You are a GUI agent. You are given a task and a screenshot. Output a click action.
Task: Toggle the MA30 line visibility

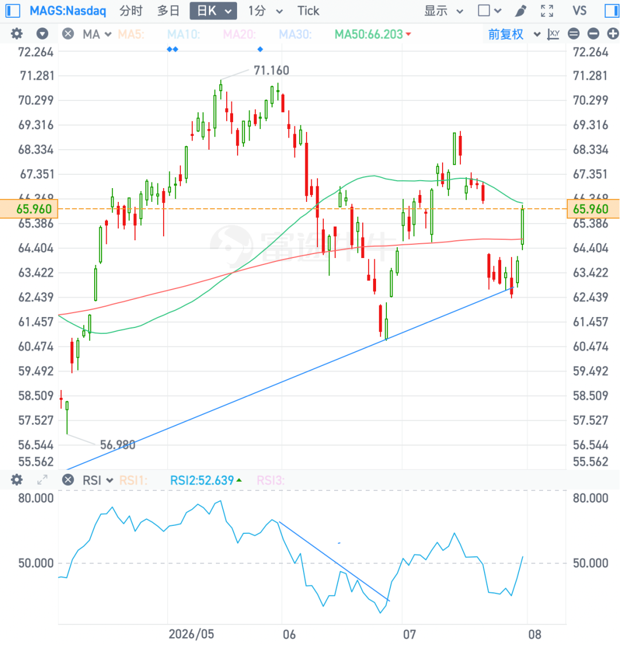(295, 34)
